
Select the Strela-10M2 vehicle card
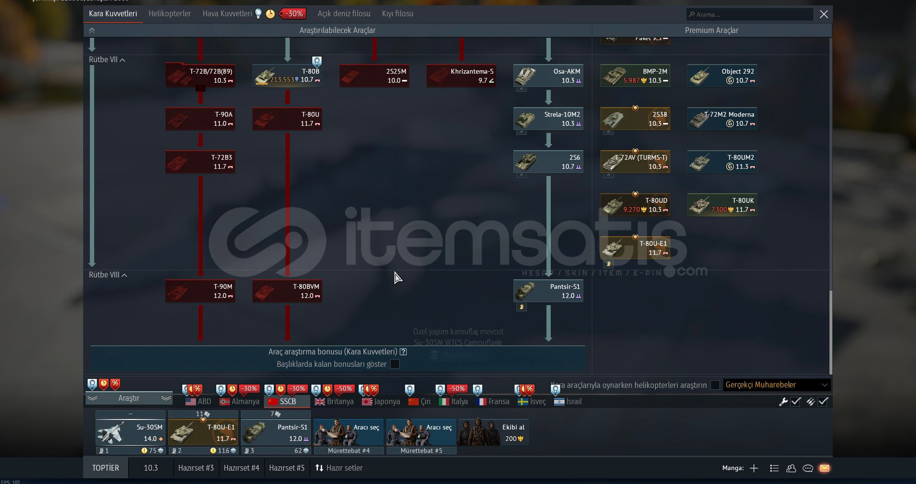[x=548, y=119]
